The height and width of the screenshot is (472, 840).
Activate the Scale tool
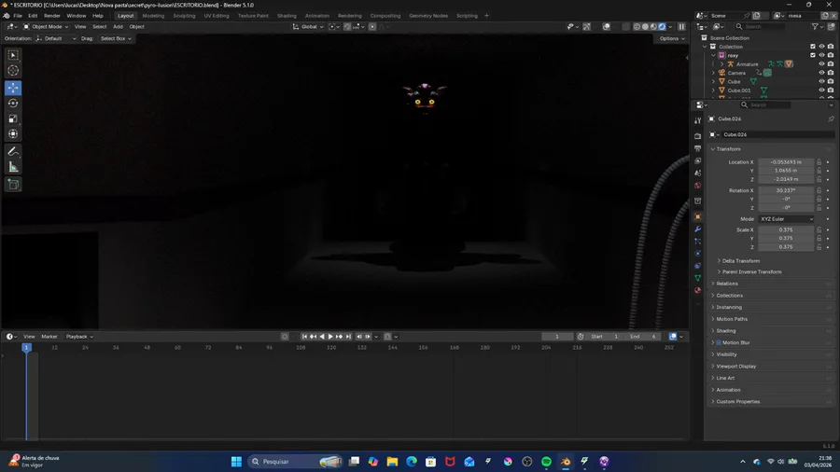click(13, 118)
